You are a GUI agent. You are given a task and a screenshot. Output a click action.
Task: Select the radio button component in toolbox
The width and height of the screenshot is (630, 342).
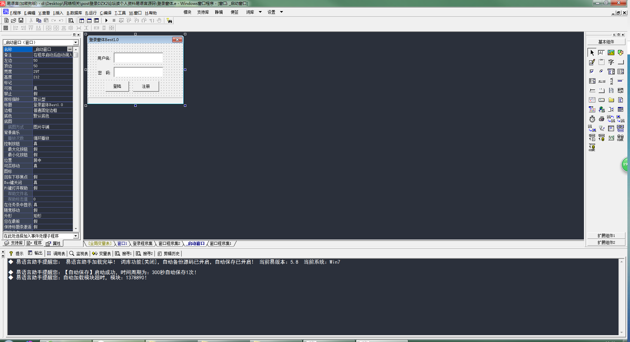click(x=601, y=71)
